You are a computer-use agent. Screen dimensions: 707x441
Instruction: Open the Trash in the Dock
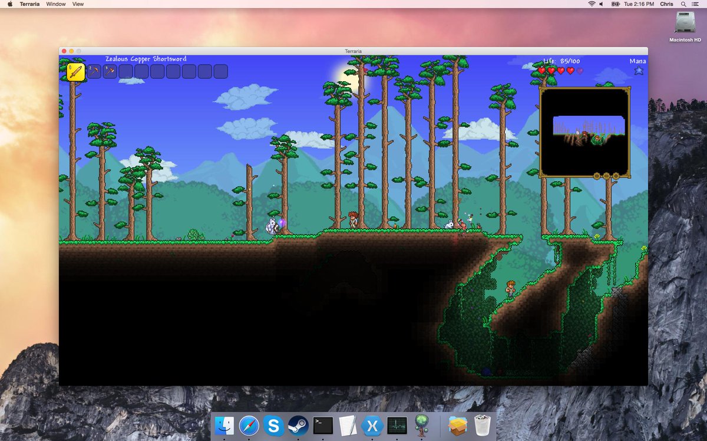pos(483,425)
